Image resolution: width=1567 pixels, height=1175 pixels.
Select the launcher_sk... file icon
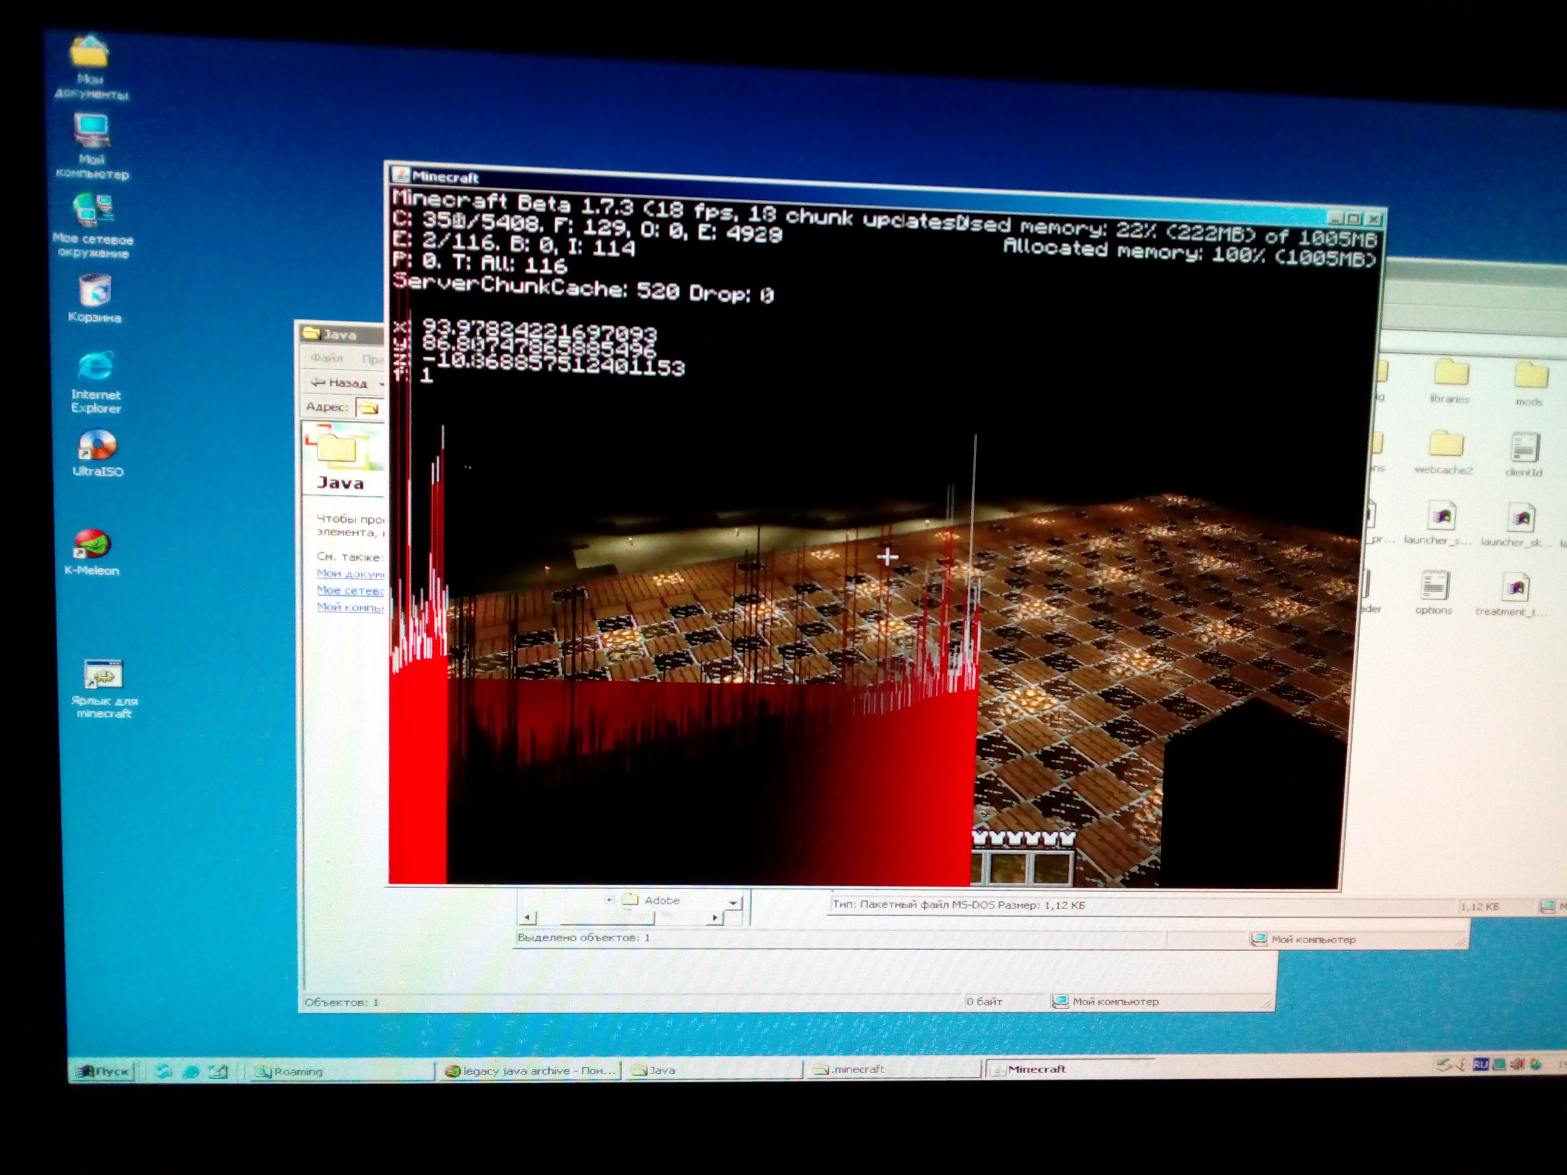pos(1520,525)
